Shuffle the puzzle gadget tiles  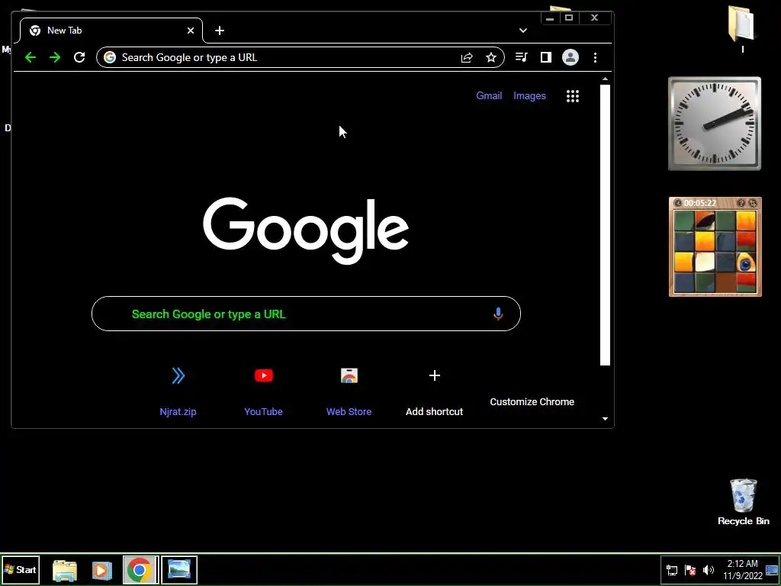point(753,203)
